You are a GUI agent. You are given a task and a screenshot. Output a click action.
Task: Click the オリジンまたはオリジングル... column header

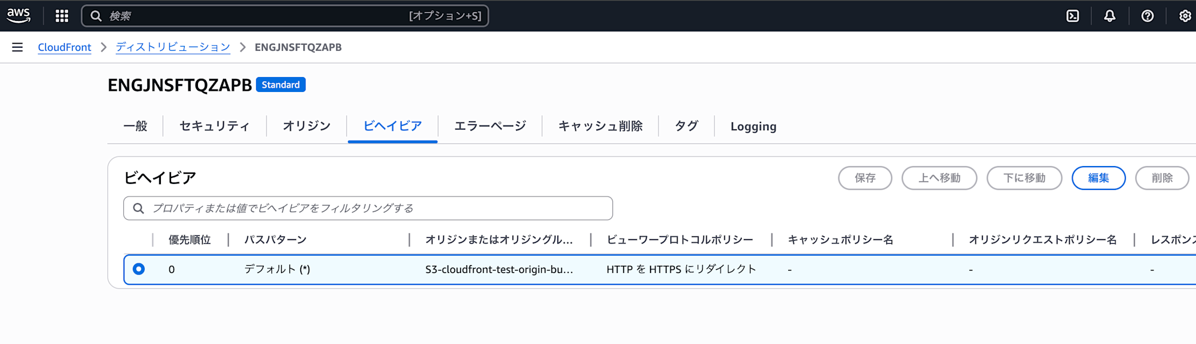[499, 239]
